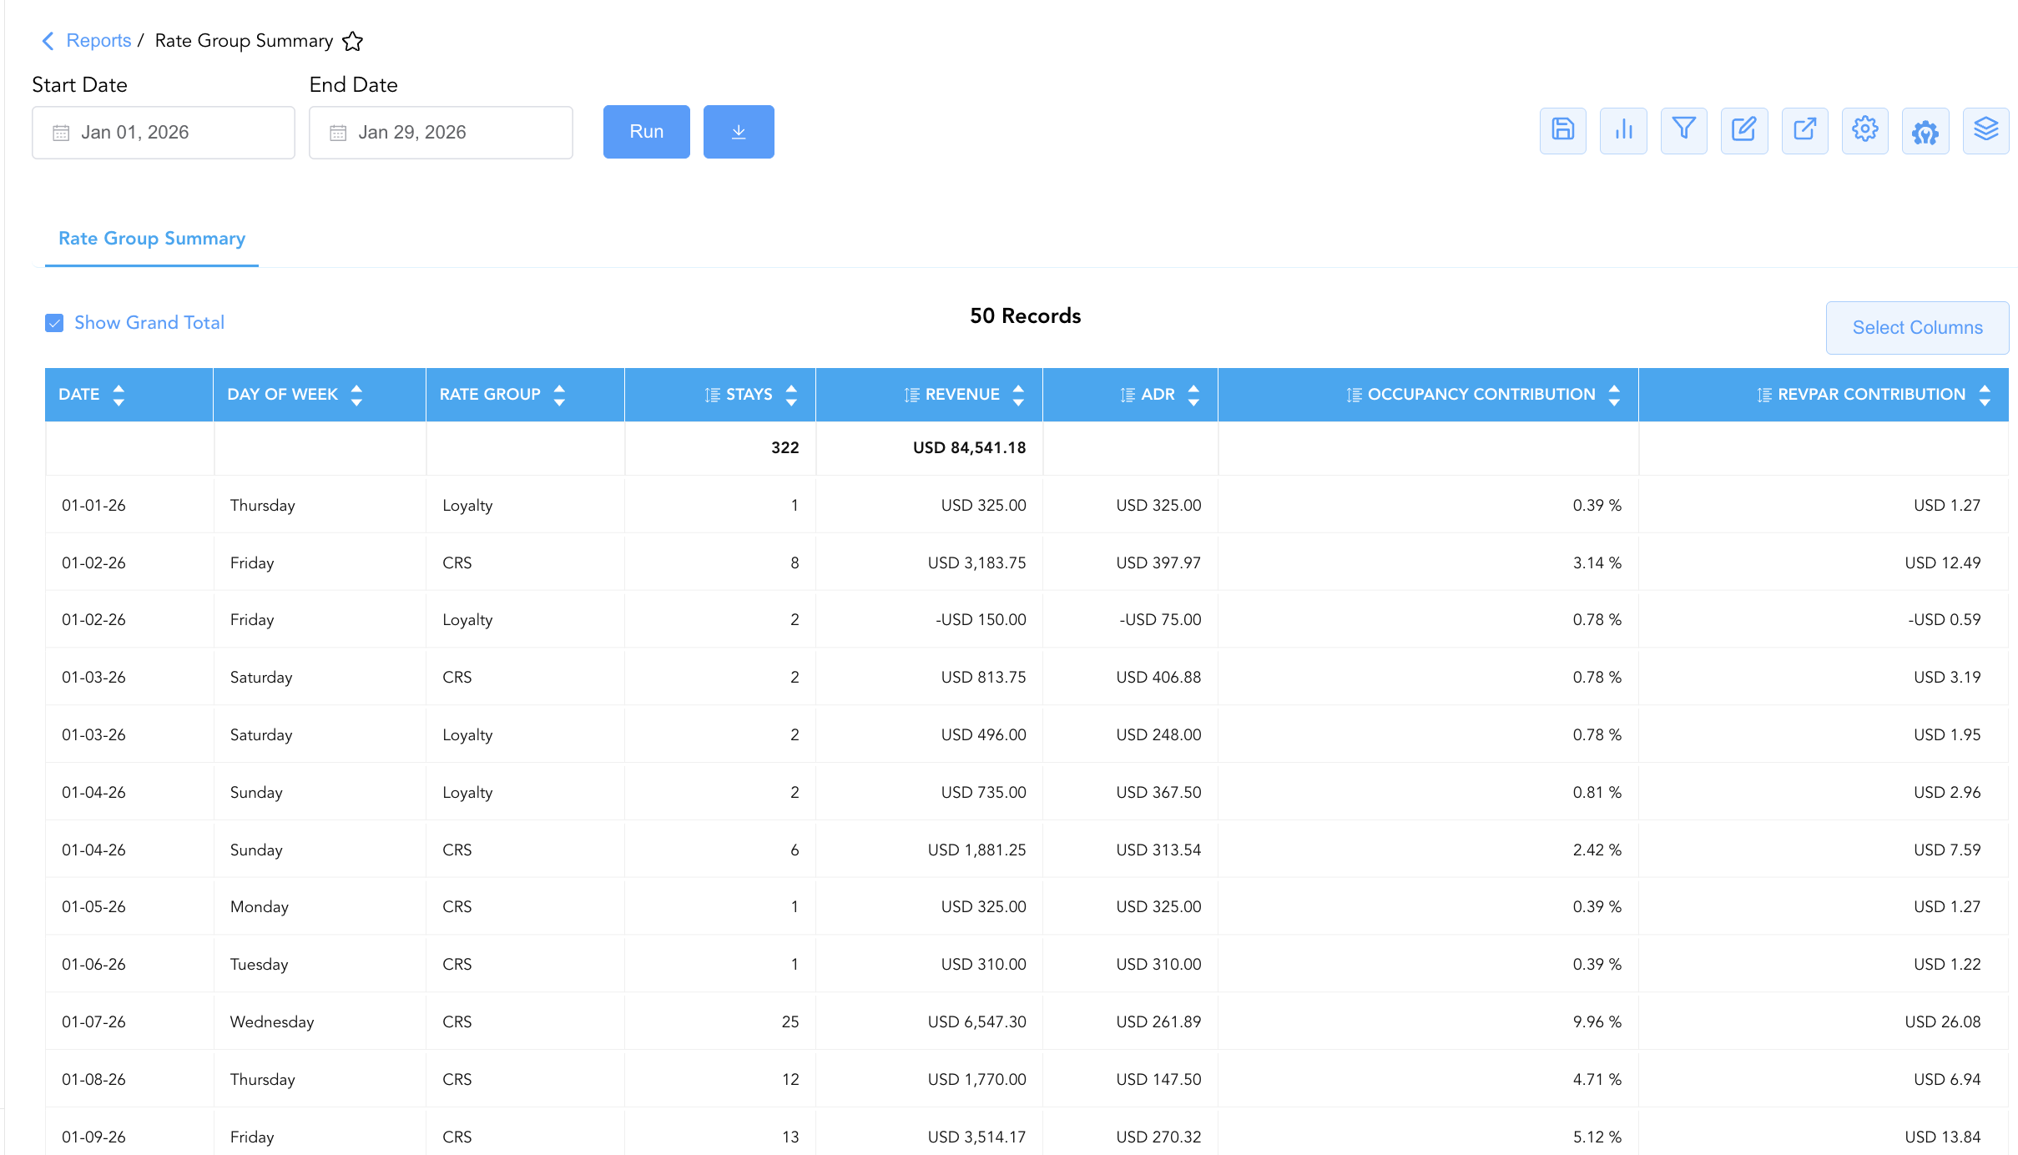Image resolution: width=2018 pixels, height=1155 pixels.
Task: Click the advanced gear-wrench configuration icon
Action: [1925, 130]
